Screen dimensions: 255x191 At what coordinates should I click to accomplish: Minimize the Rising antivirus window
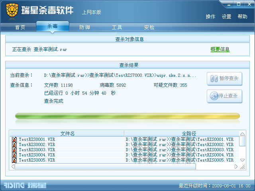229,4
